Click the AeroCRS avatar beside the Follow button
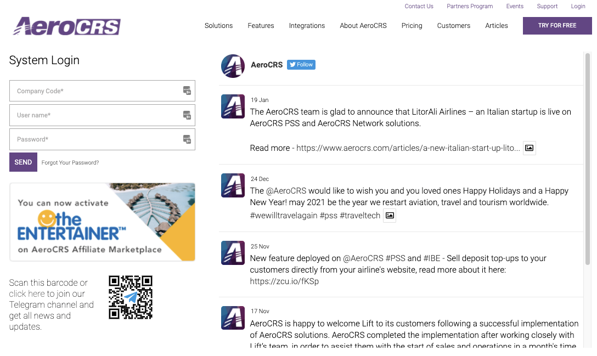This screenshot has height=356, width=597. point(233,66)
